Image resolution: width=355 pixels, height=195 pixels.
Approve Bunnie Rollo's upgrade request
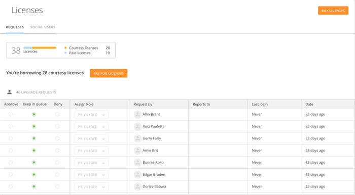(x=11, y=162)
